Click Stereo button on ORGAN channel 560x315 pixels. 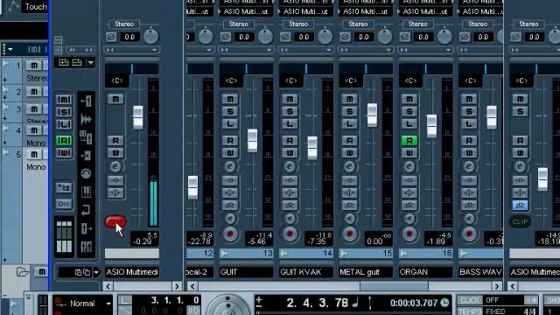418,24
